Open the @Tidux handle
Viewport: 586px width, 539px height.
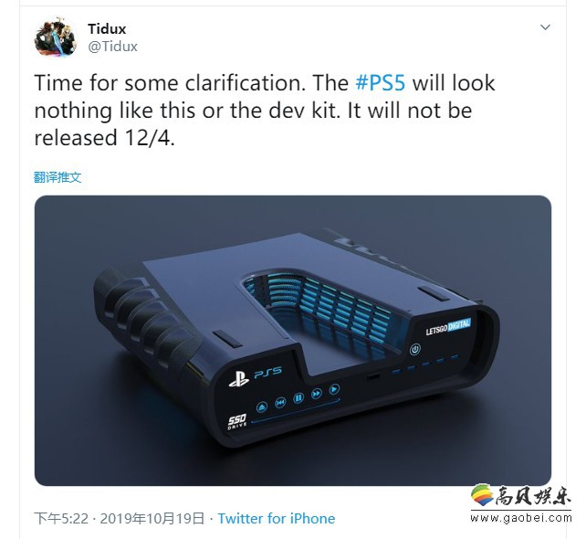113,47
